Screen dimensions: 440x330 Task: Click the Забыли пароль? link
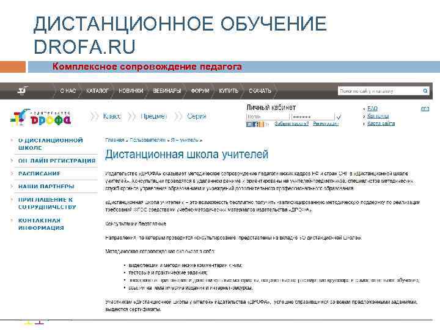click(291, 123)
